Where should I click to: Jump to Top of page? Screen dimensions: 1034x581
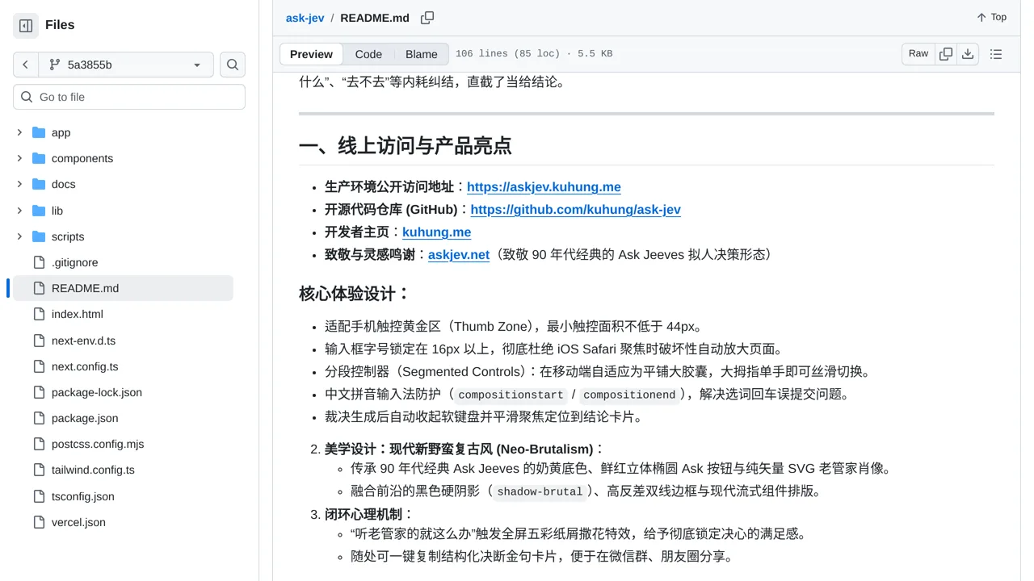click(x=991, y=17)
